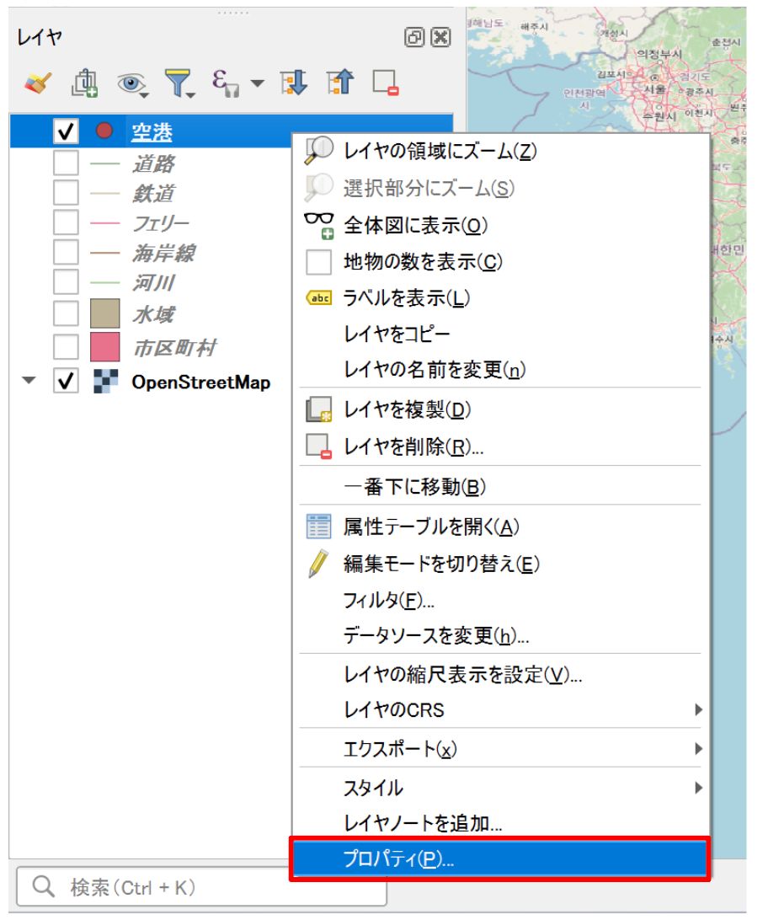Choose レイヤを複製 menu entry
The height and width of the screenshot is (920, 768).
click(501, 409)
